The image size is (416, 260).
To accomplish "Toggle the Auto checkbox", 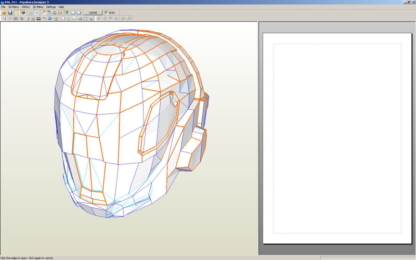I will point(106,12).
